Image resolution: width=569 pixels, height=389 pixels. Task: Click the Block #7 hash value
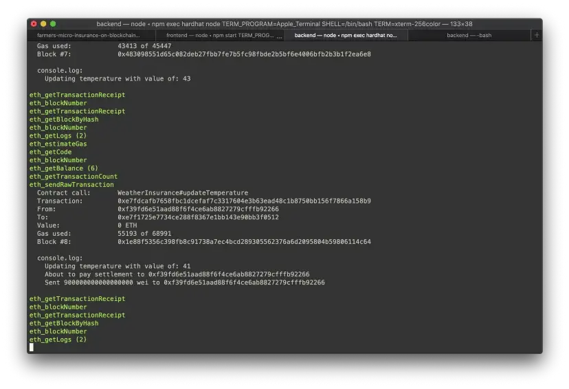point(244,54)
